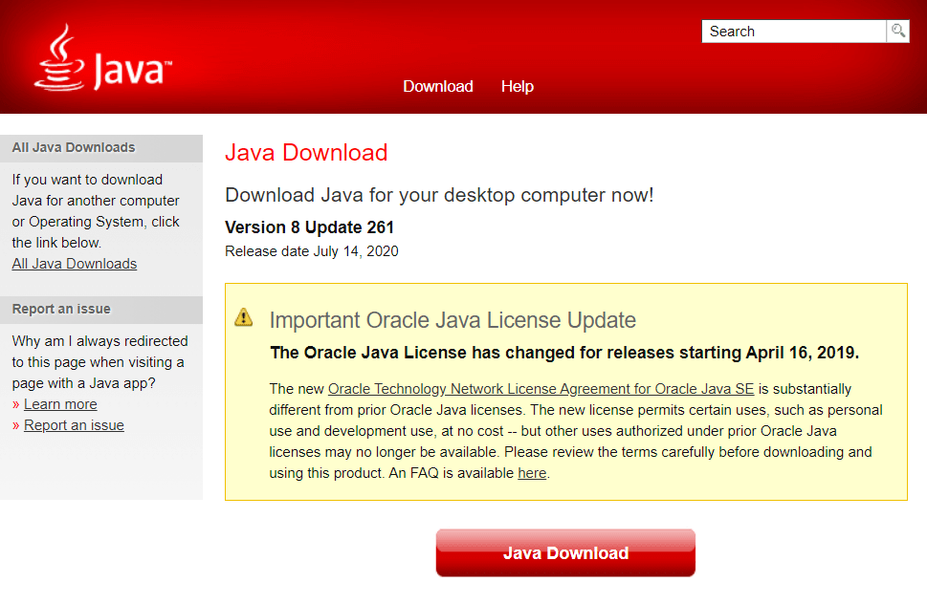Click the red Java Download page heading
This screenshot has width=927, height=604.
[306, 153]
